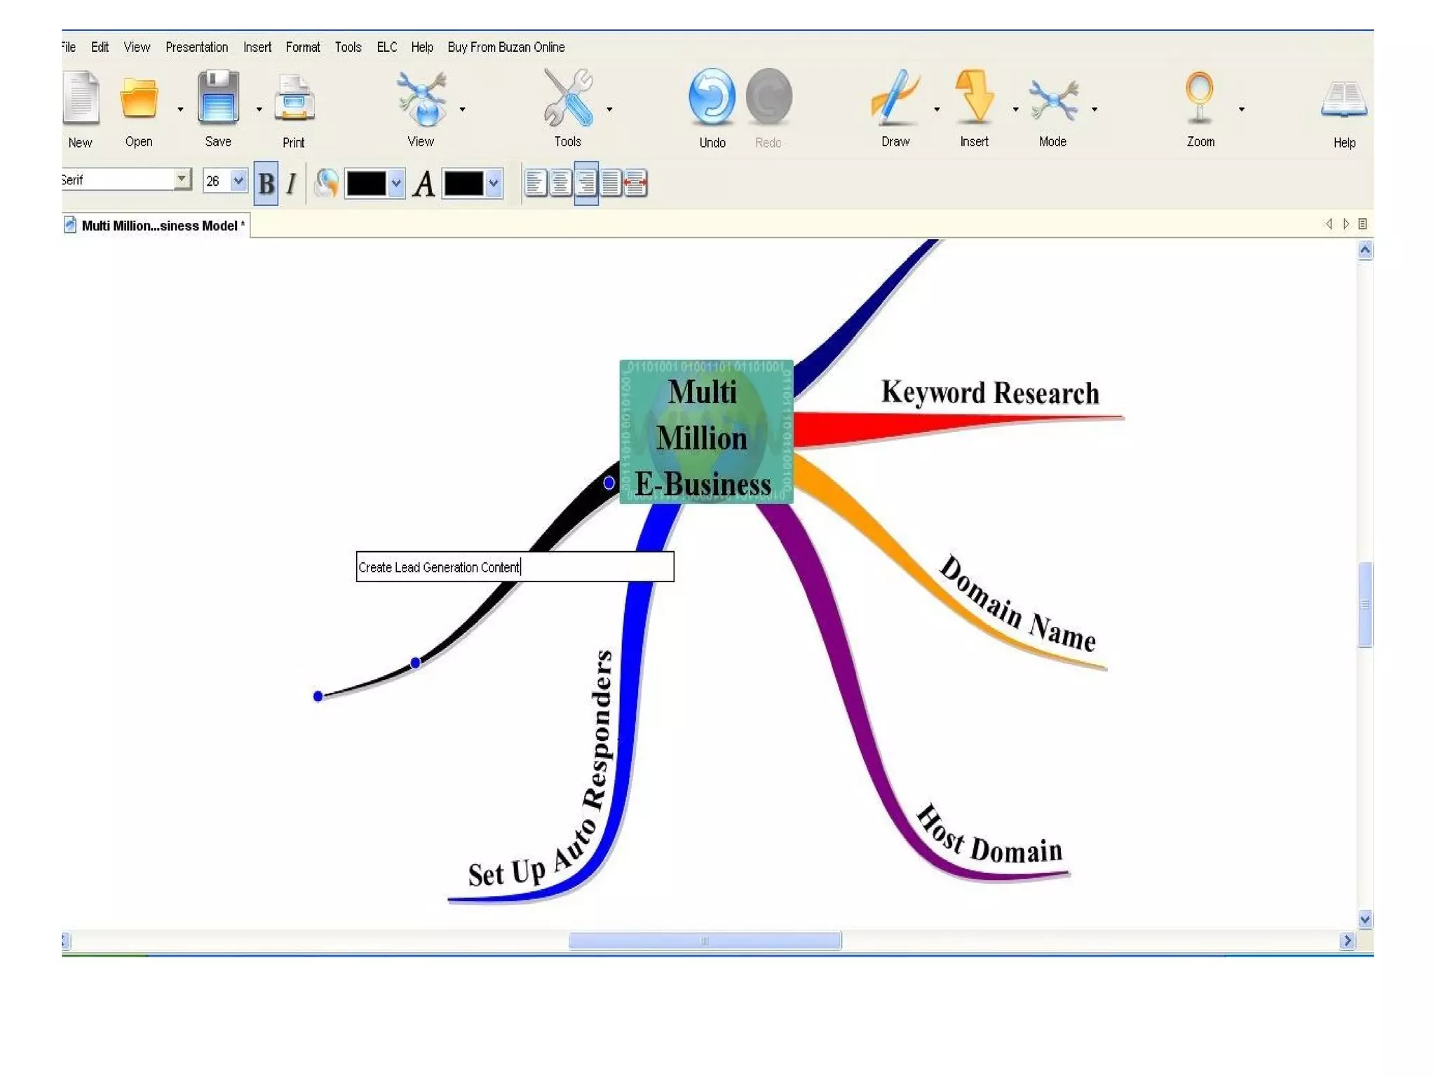Image resolution: width=1436 pixels, height=1077 pixels.
Task: Click the Undo arrow icon
Action: [x=712, y=97]
